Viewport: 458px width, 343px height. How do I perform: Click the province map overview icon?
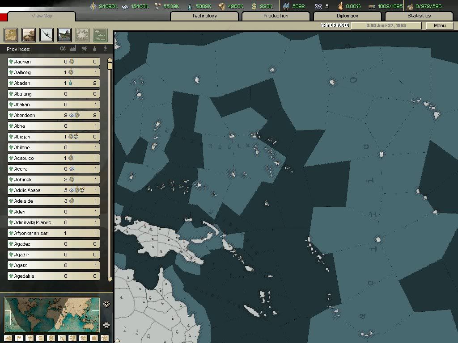click(x=11, y=34)
